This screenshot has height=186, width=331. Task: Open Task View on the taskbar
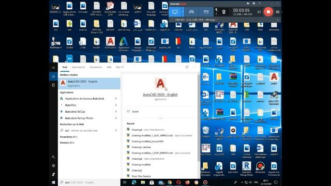pos(125,182)
